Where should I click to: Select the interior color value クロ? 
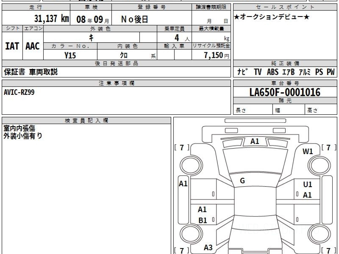click(x=124, y=55)
